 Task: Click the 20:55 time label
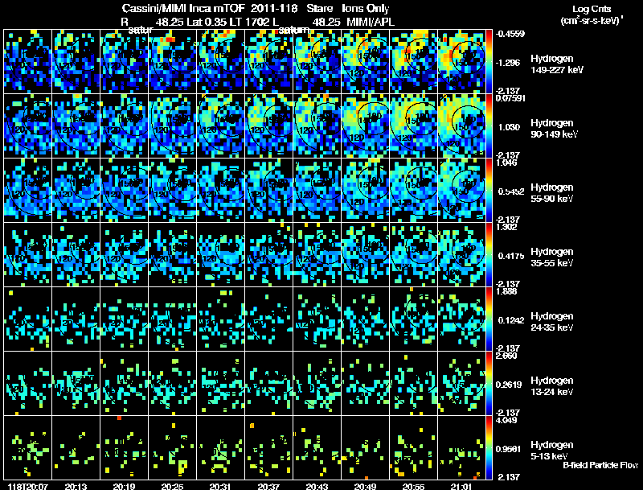[414, 486]
